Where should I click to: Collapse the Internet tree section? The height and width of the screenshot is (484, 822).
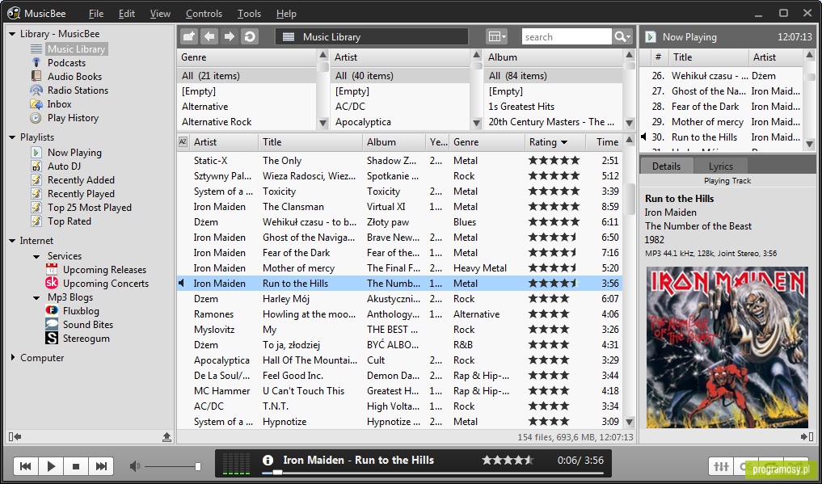pyautogui.click(x=12, y=241)
